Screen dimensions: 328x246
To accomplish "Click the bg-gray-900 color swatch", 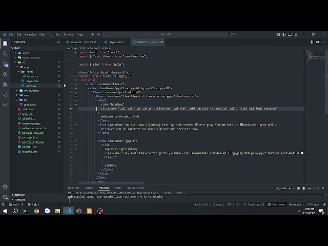I will [x=230, y=153].
